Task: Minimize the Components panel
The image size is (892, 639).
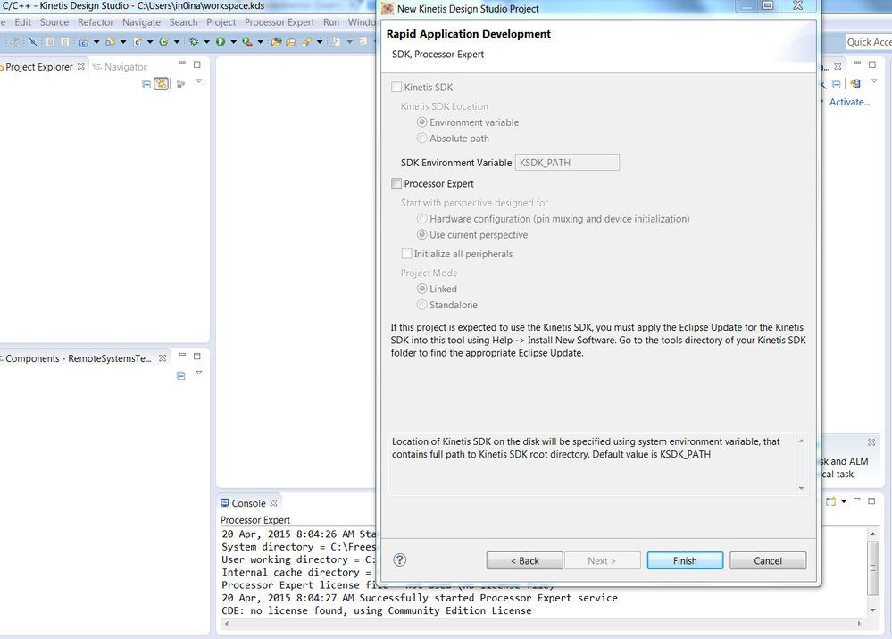Action: pos(182,355)
